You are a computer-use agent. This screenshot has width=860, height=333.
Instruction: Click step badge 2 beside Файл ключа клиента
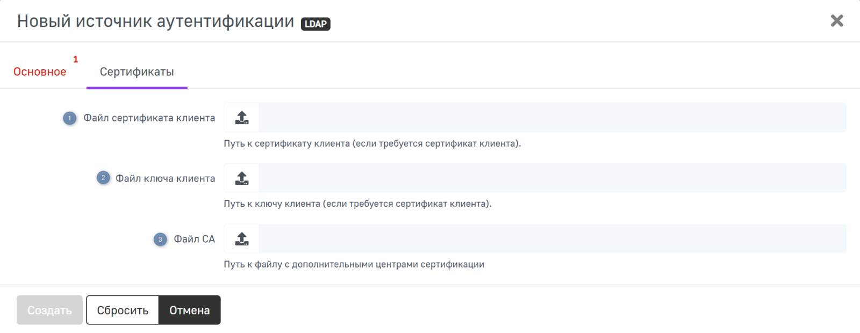103,178
